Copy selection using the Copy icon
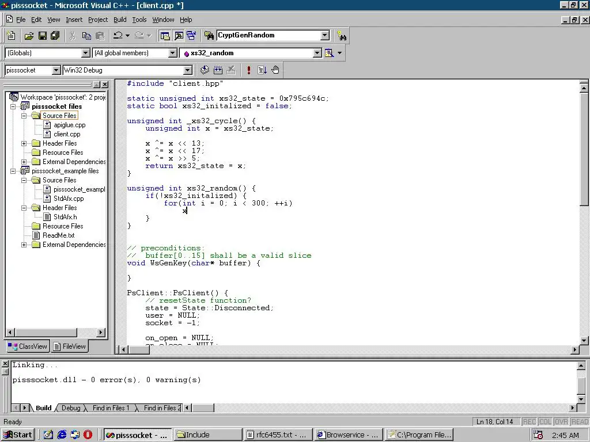590x442 pixels. [x=86, y=36]
